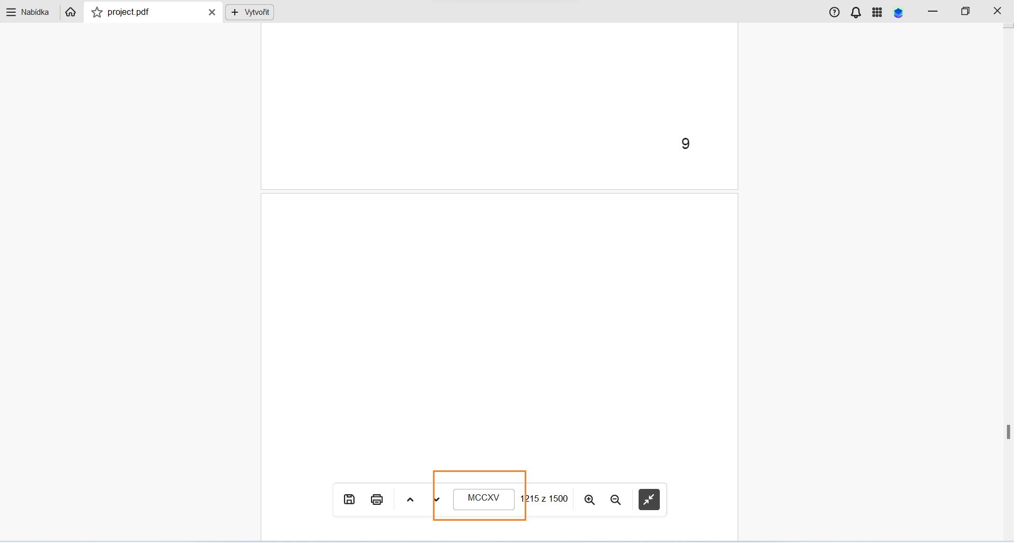
Task: Click the Vytvořit create button
Action: (250, 12)
